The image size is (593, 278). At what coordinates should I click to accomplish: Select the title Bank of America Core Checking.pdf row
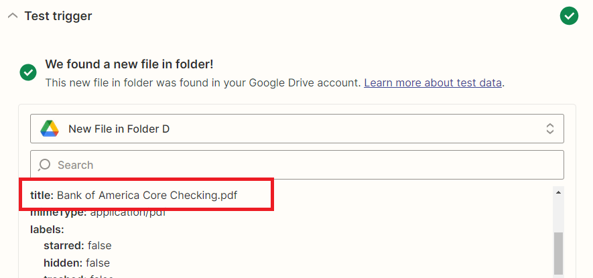pos(134,195)
